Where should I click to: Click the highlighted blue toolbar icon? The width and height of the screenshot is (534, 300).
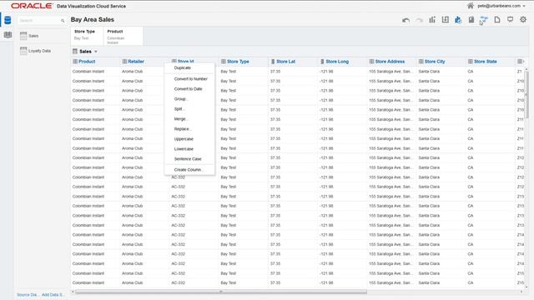pos(458,20)
